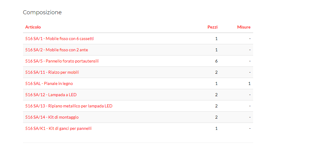The image size is (311, 152).
Task: Click the Articolo column header
Action: tap(33, 27)
